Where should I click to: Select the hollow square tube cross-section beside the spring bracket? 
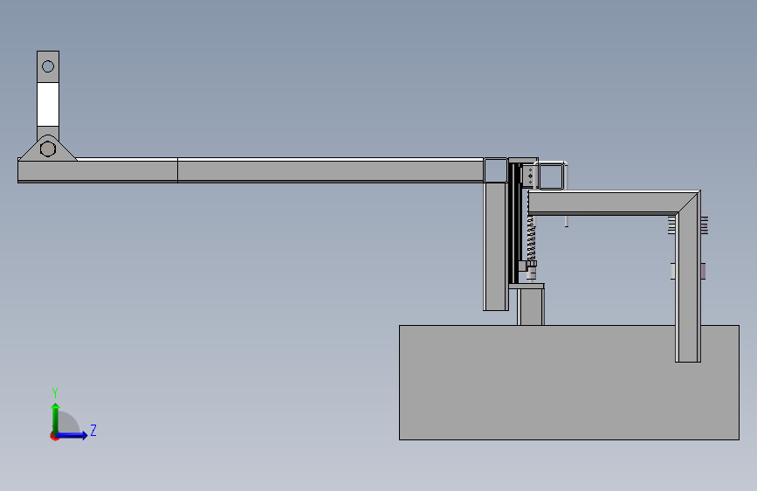point(551,176)
